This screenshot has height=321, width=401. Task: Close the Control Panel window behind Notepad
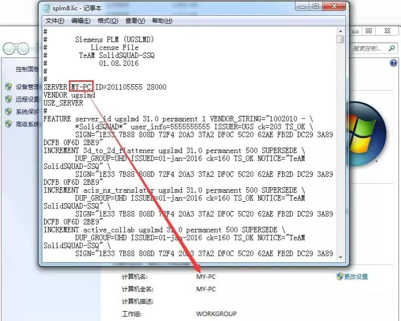388,31
